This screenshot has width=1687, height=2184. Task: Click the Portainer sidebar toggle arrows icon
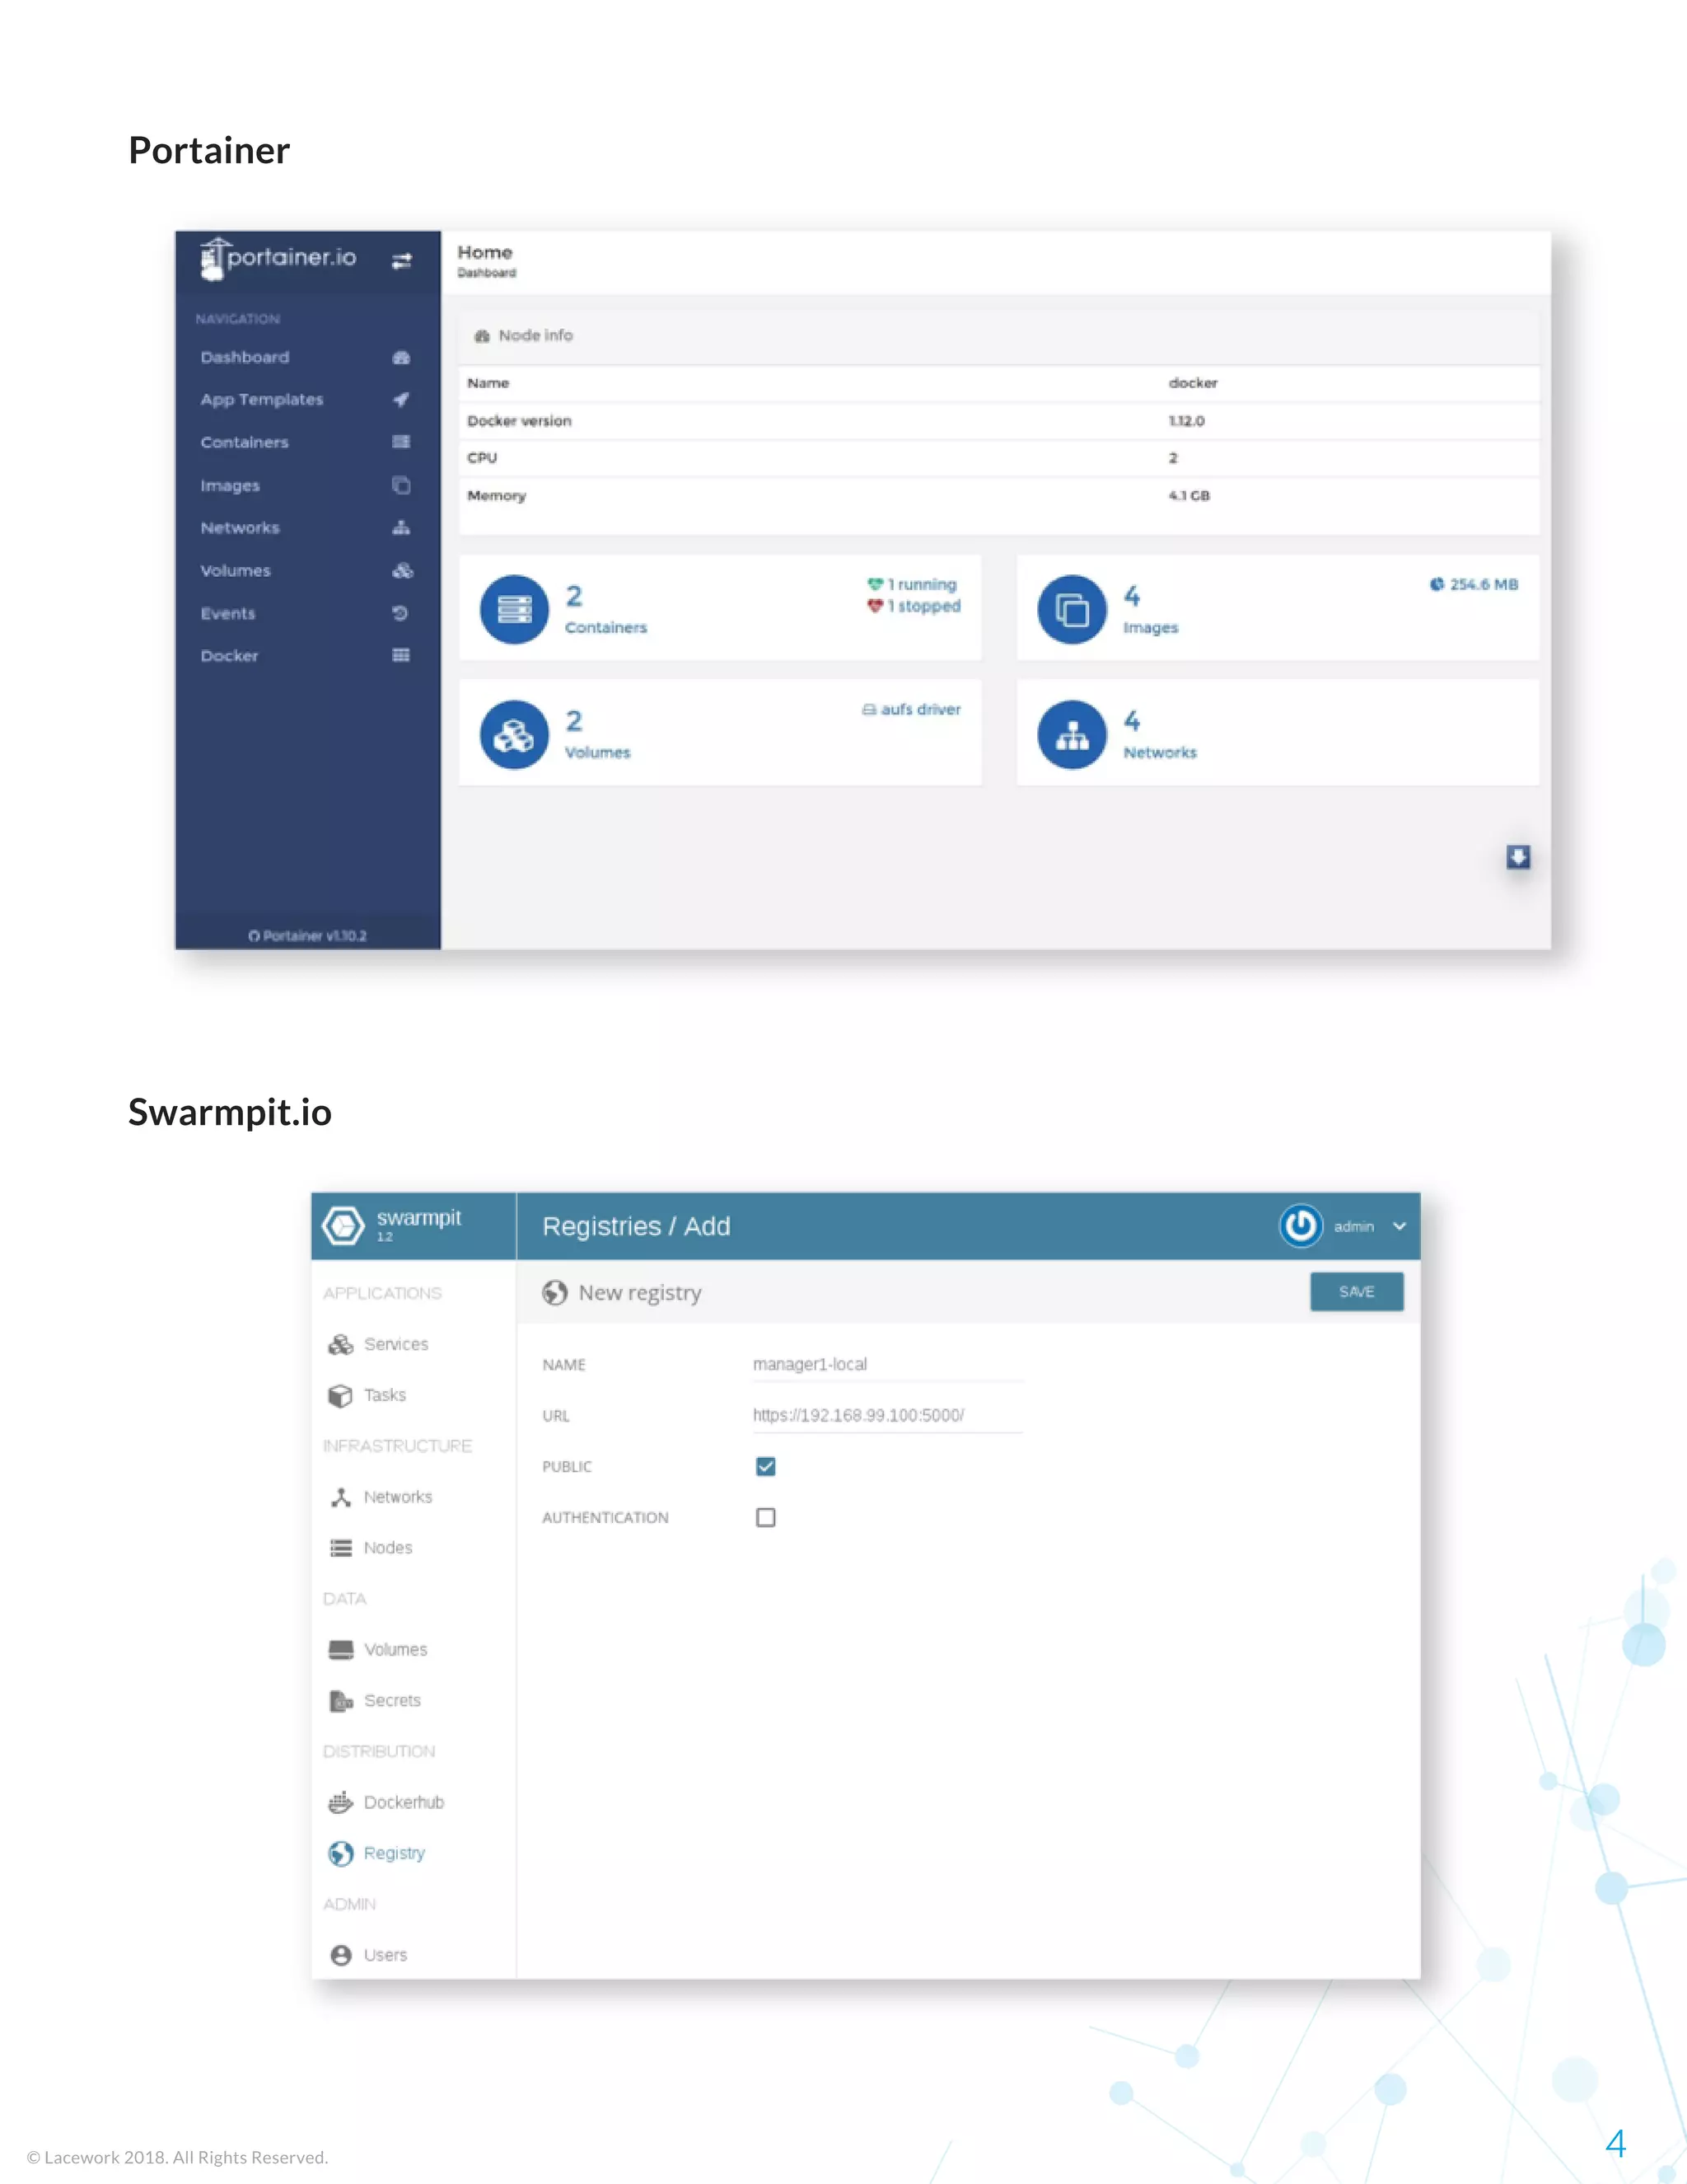pos(402,261)
